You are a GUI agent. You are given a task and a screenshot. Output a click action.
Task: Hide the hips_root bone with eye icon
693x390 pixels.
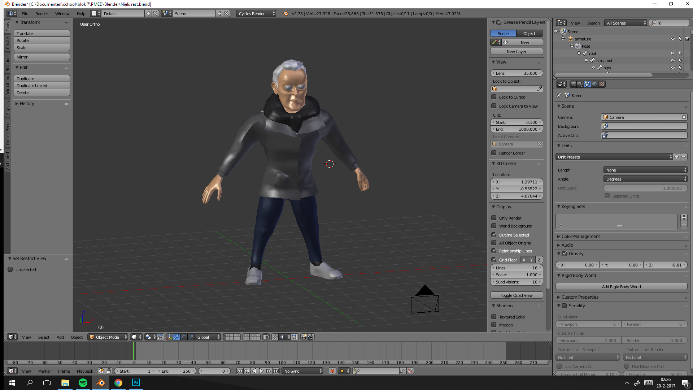(673, 60)
